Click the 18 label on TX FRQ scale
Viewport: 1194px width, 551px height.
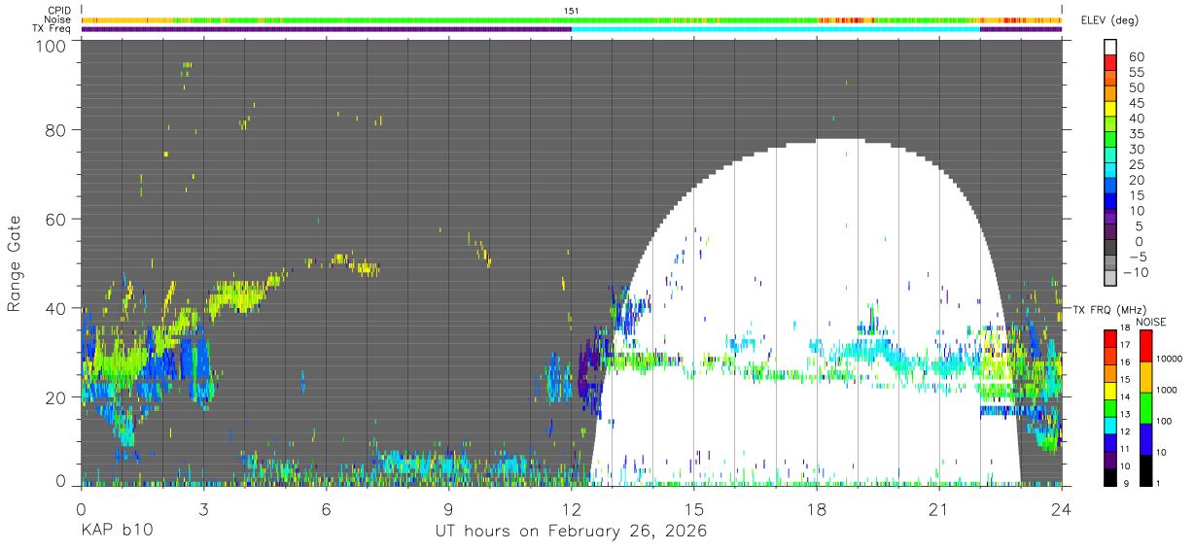1125,327
